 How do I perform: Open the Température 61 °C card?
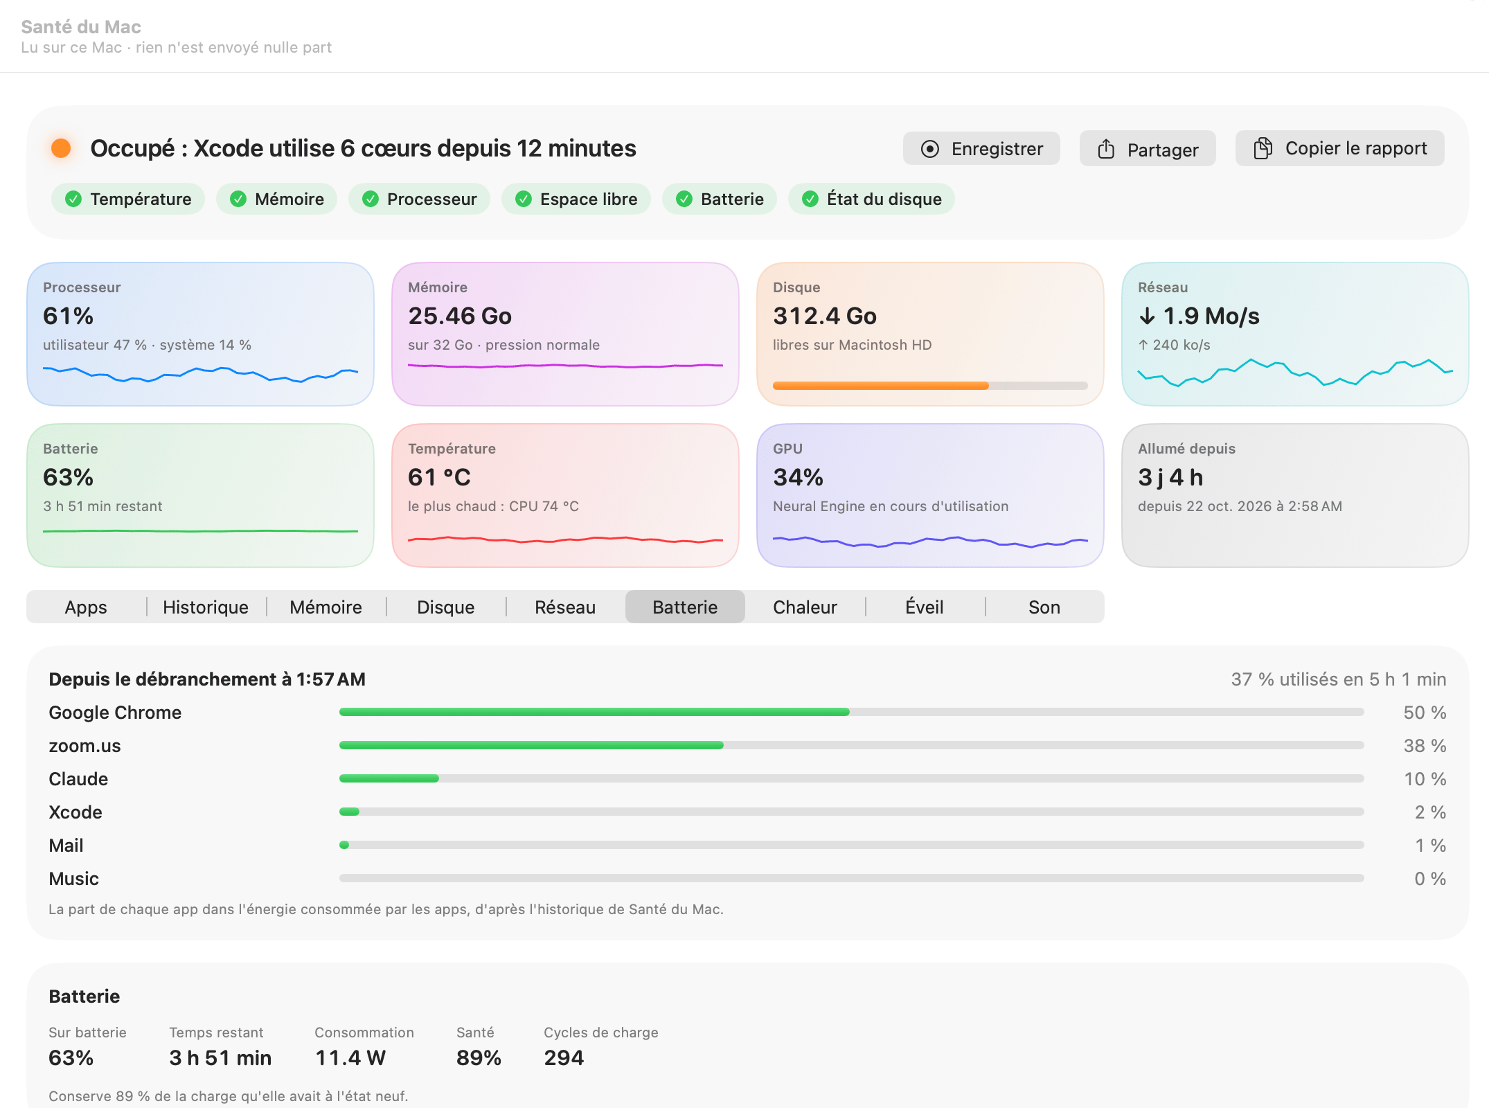pyautogui.click(x=565, y=495)
